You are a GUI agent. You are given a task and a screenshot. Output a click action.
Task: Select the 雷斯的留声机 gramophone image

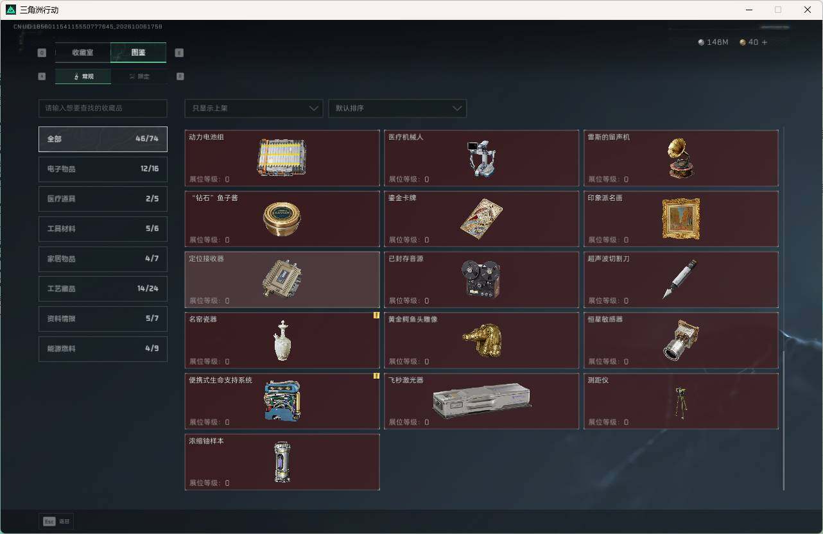click(680, 158)
